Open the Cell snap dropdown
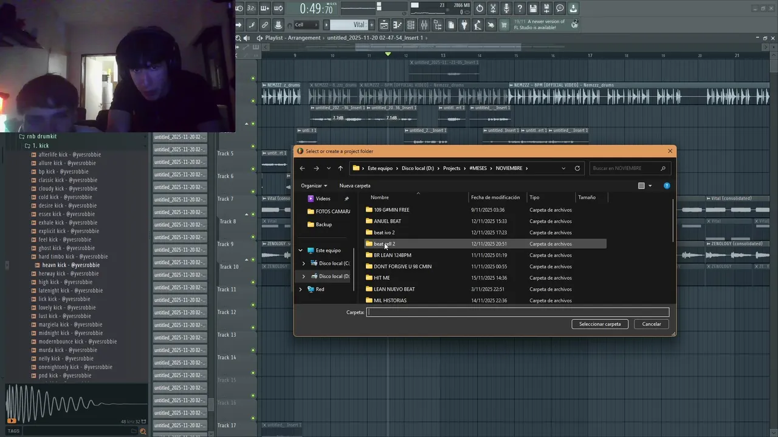 pyautogui.click(x=307, y=25)
